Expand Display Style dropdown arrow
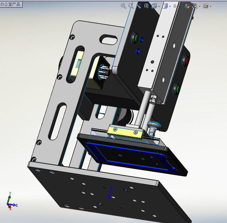The height and width of the screenshot is (223, 227). [x=170, y=6]
